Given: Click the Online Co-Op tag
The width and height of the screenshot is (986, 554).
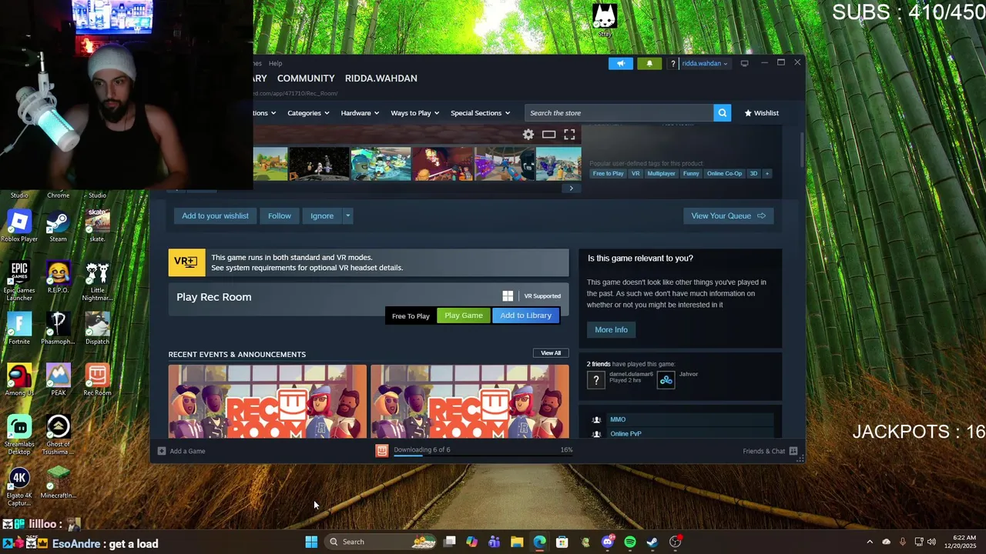Looking at the screenshot, I should click(724, 173).
